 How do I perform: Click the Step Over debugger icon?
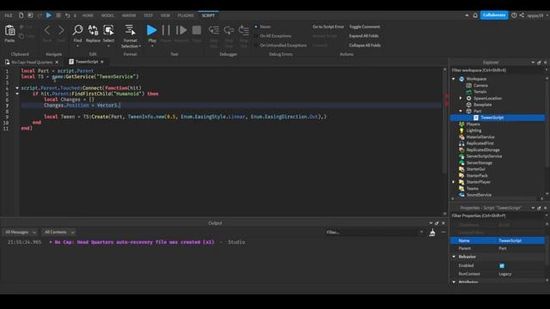tap(229, 30)
